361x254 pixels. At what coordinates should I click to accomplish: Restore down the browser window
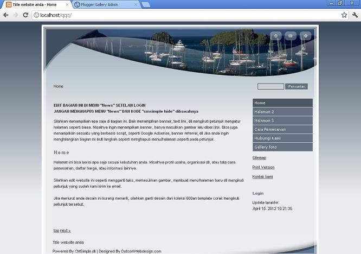click(x=340, y=3)
